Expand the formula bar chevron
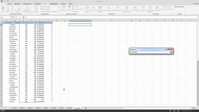 198,17
